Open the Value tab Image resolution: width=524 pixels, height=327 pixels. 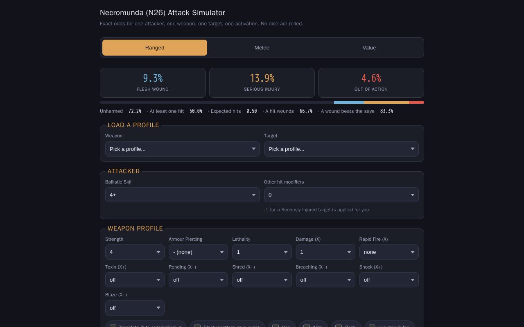(x=369, y=47)
